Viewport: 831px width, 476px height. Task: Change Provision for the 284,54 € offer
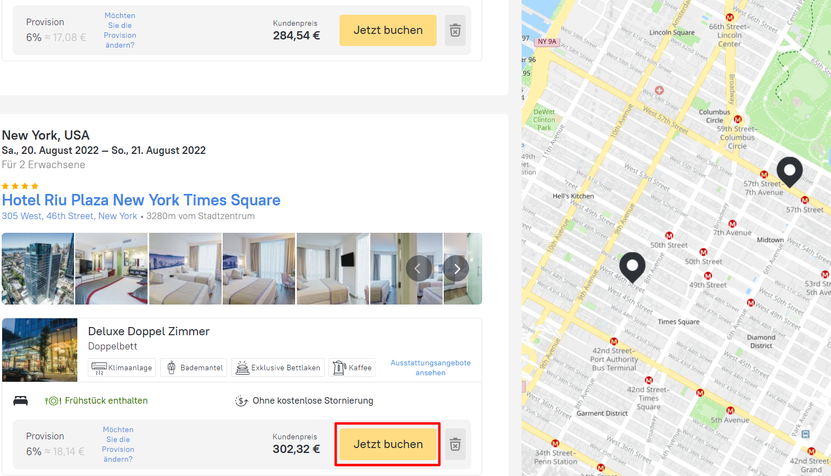(120, 30)
